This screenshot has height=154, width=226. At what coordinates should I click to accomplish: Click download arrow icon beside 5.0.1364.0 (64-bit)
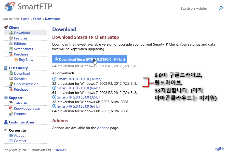pyautogui.click(x=54, y=106)
